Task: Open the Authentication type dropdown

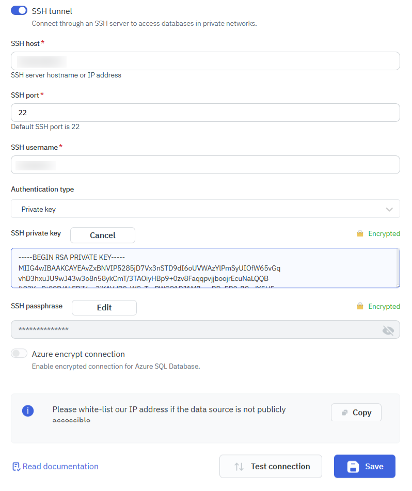Action: point(205,209)
